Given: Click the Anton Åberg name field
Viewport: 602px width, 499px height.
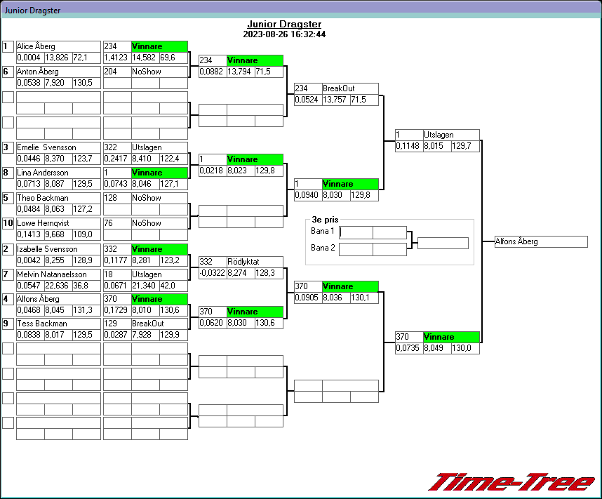Looking at the screenshot, I should click(58, 72).
